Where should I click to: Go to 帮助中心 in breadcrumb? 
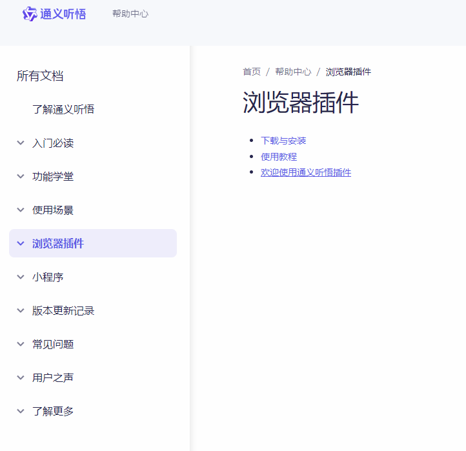[x=293, y=72]
